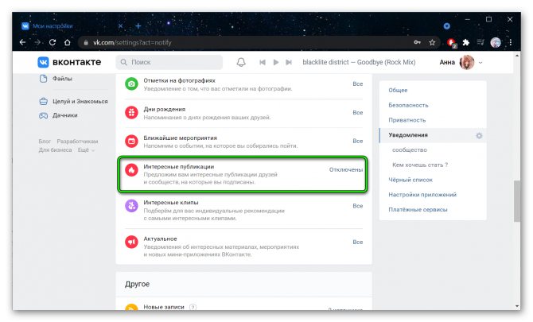Close the Мои настройки tab
Viewport: 533px width, 322px height.
(120, 25)
